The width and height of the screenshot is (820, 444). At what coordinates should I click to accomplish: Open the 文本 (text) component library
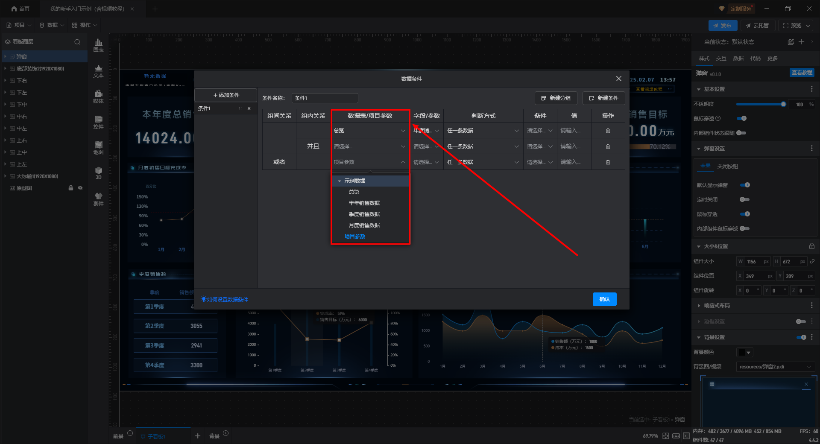pos(98,71)
